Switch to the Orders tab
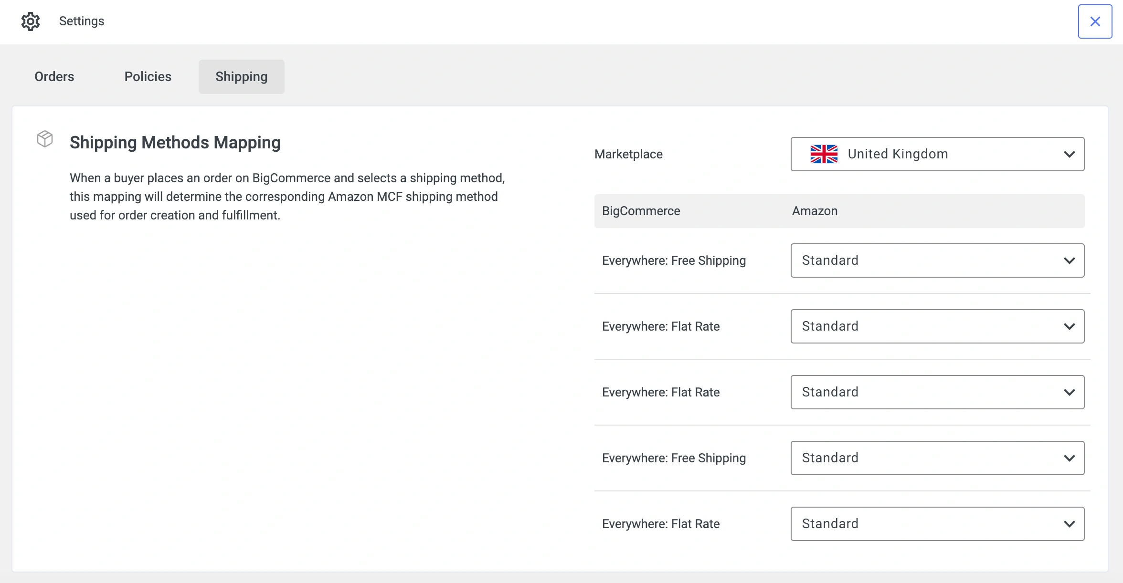The width and height of the screenshot is (1123, 583). pos(54,77)
